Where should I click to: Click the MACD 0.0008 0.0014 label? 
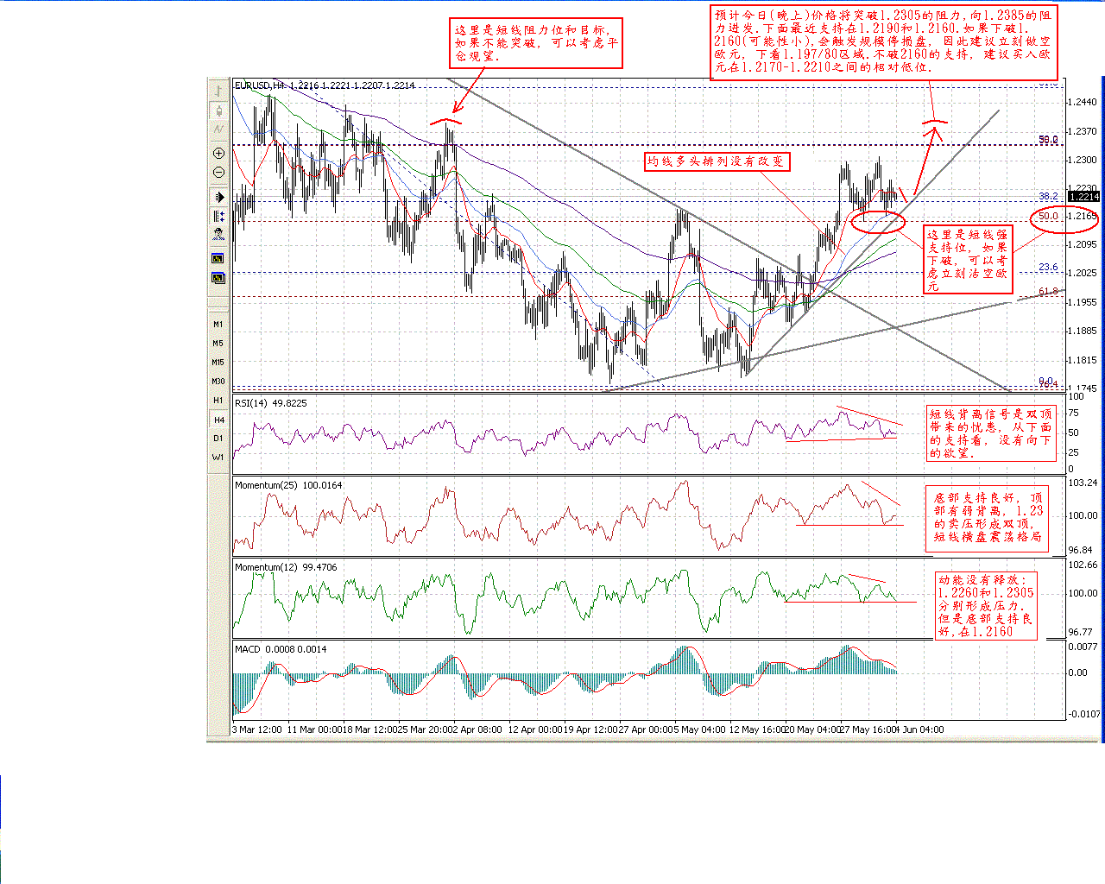coord(281,649)
